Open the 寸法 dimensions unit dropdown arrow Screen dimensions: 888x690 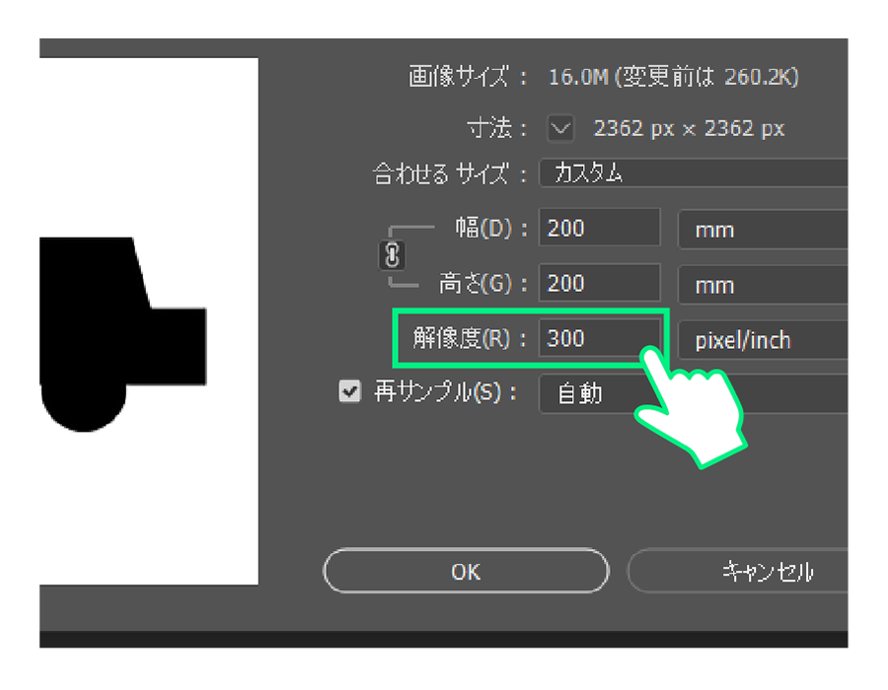coord(560,128)
